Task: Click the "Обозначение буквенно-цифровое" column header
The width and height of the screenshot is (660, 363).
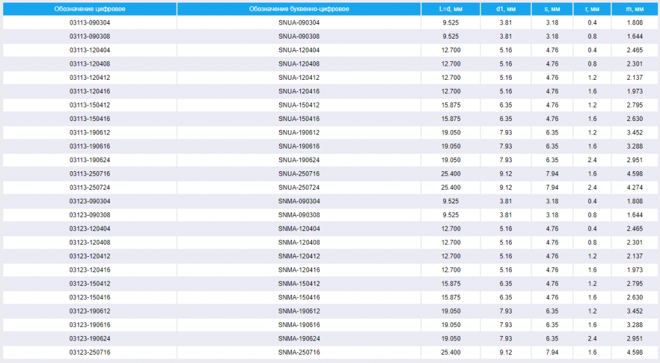Action: [x=299, y=9]
